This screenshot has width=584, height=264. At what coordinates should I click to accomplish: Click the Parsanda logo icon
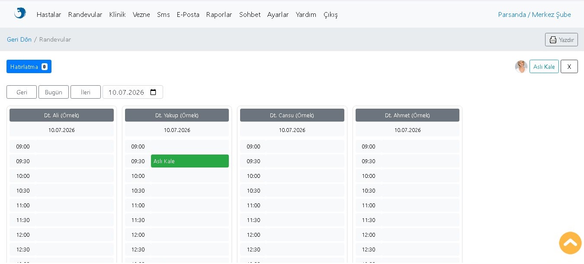tap(20, 13)
